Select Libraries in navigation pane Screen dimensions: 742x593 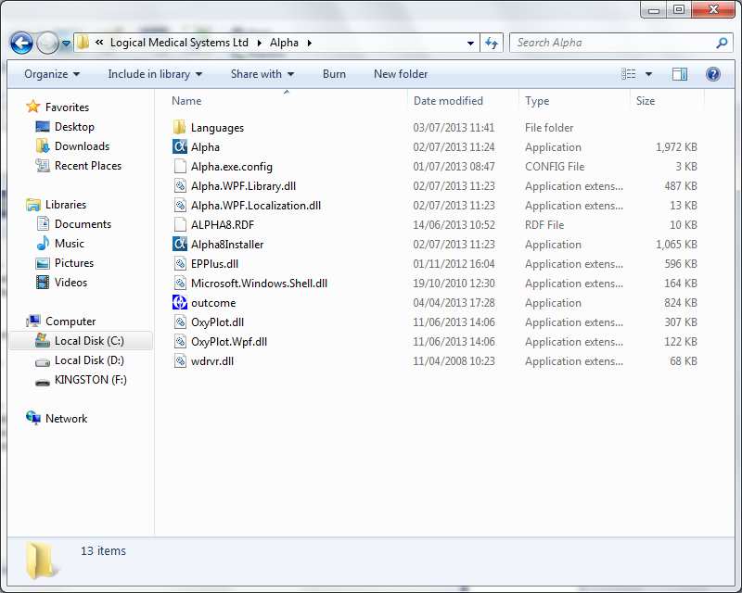click(x=65, y=204)
